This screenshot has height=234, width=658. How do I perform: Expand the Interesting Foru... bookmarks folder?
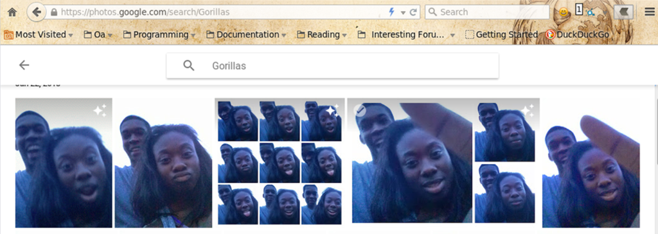(x=406, y=35)
